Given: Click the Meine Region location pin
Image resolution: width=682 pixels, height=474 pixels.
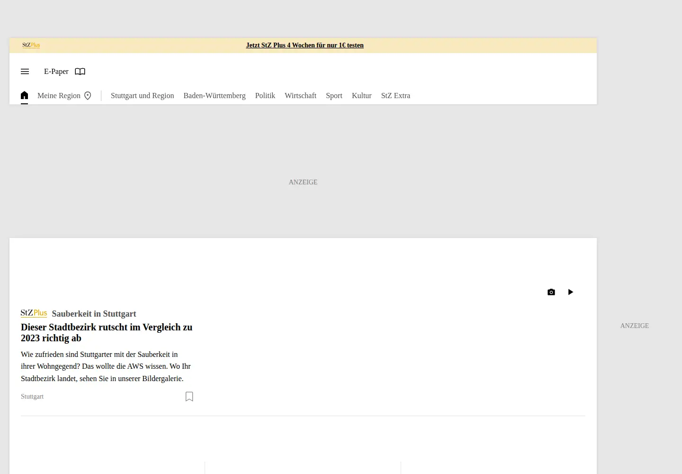Looking at the screenshot, I should pos(88,96).
